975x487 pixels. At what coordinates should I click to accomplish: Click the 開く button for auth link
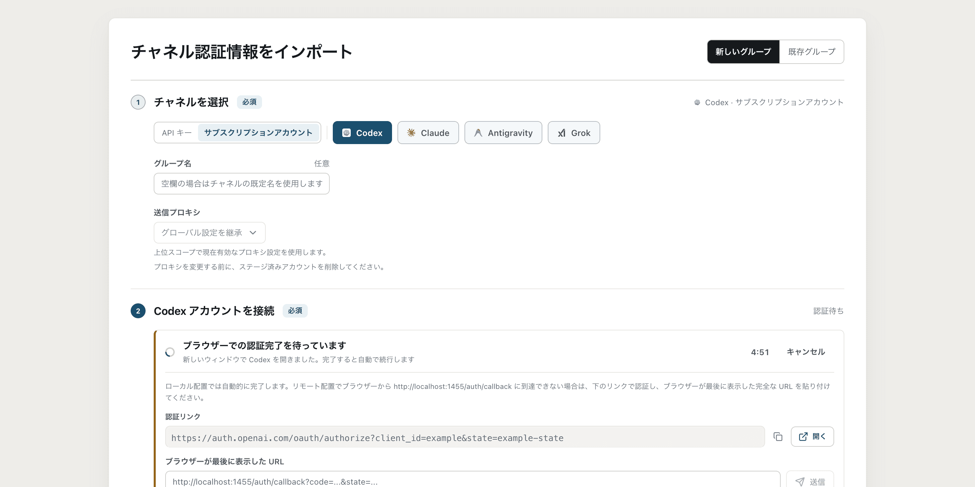pyautogui.click(x=812, y=437)
